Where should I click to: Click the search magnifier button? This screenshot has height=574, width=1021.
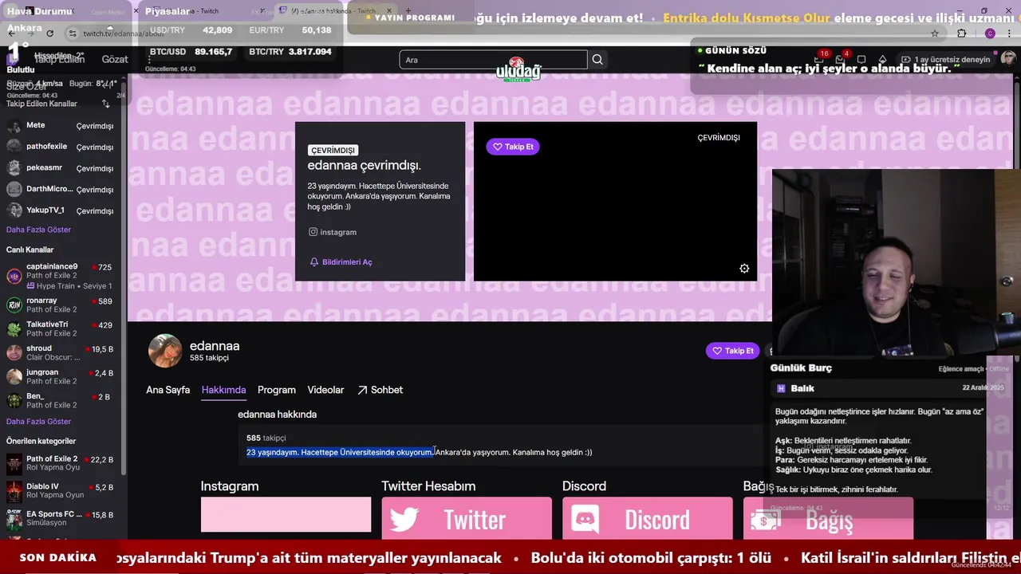coord(597,60)
